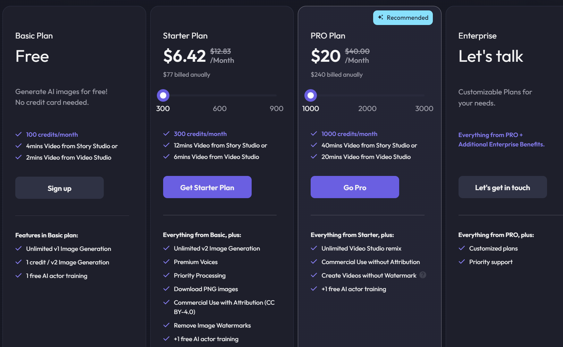Click checkmark next to Customized plans
Viewport: 563px width, 347px height.
coord(462,248)
